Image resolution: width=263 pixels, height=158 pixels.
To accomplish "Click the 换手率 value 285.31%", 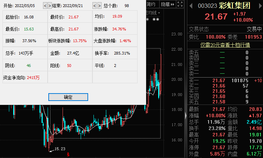I will (122, 53).
